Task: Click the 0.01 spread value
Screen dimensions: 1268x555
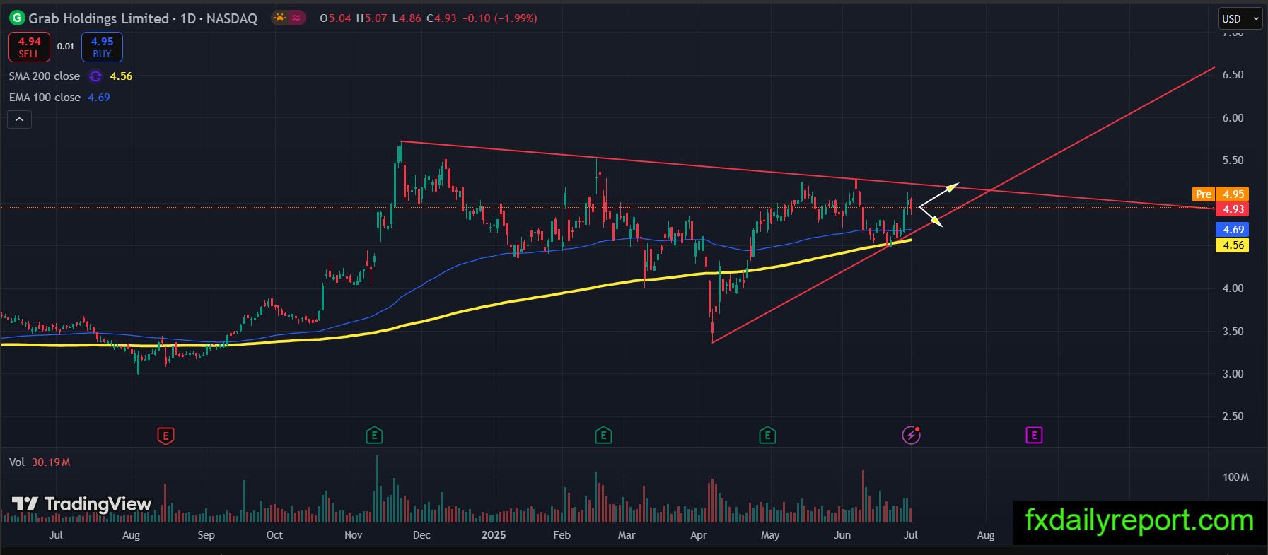Action: click(x=66, y=47)
